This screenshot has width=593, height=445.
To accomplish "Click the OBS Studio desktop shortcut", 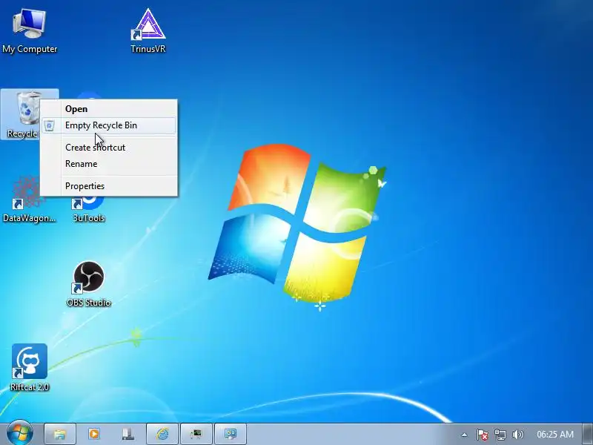I will 88,284.
